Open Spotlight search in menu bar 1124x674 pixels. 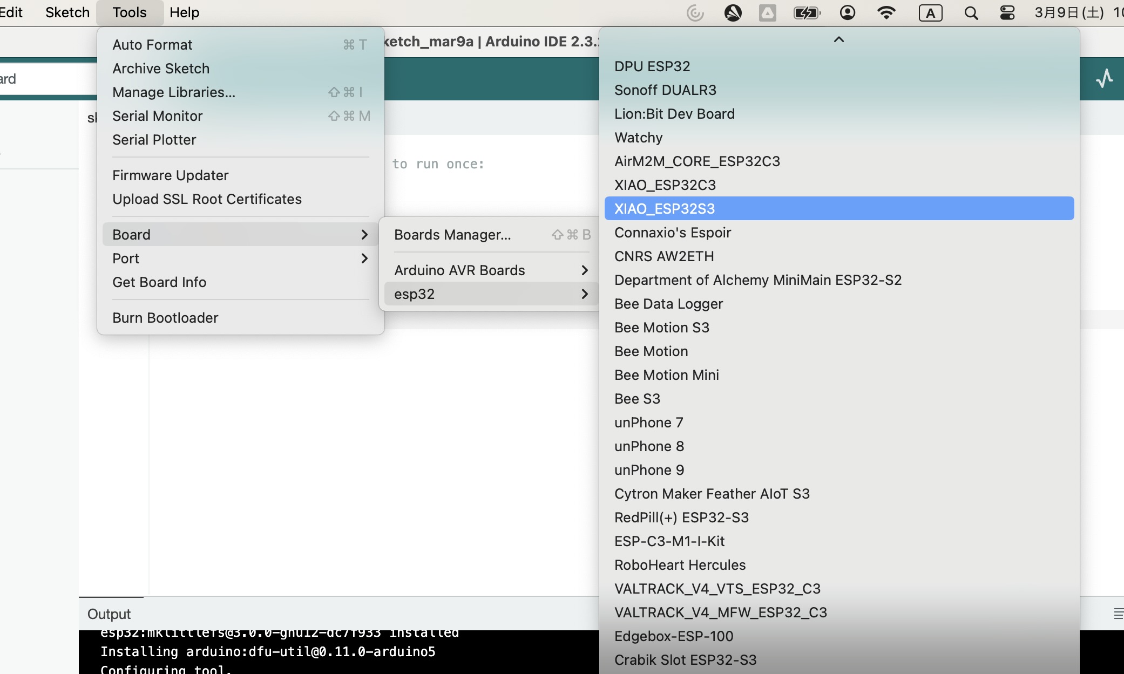pyautogui.click(x=971, y=12)
